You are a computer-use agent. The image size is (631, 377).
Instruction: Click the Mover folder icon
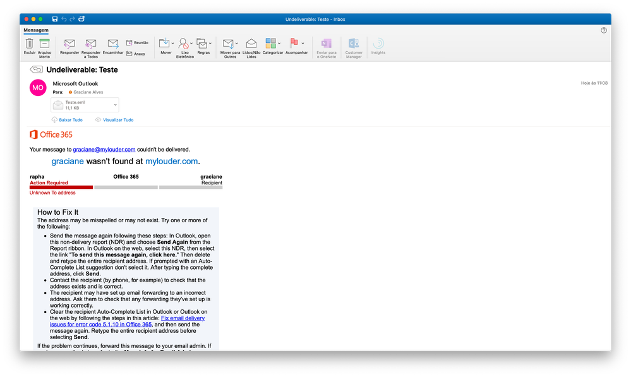[x=164, y=43]
